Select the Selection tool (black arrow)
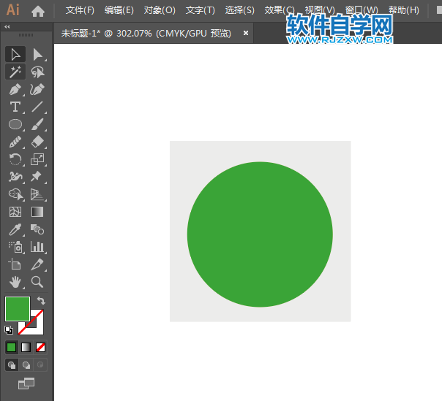The image size is (442, 401). click(15, 54)
